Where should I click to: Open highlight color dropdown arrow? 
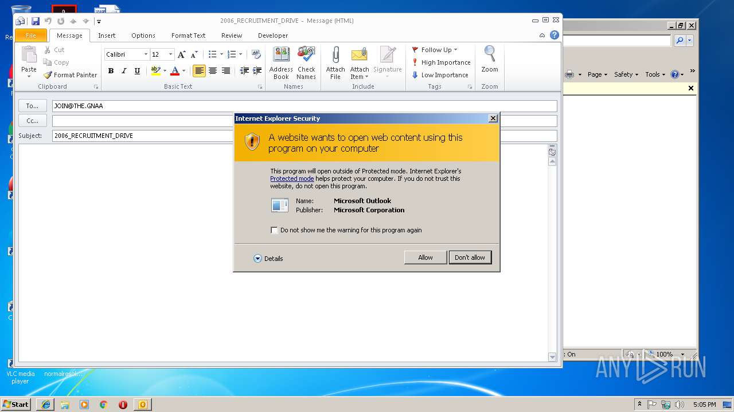pos(165,71)
